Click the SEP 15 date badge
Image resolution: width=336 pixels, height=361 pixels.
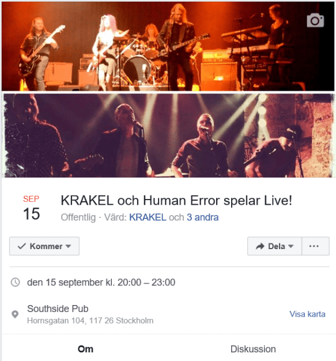click(x=31, y=208)
